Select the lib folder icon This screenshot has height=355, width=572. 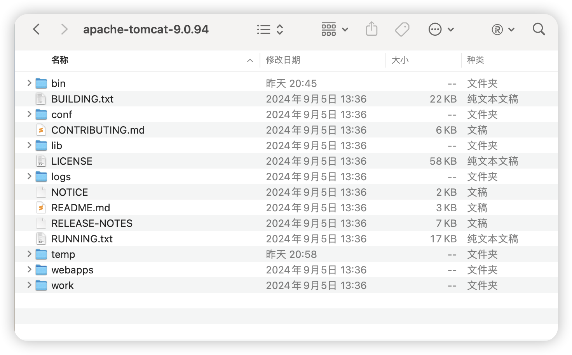pyautogui.click(x=41, y=145)
